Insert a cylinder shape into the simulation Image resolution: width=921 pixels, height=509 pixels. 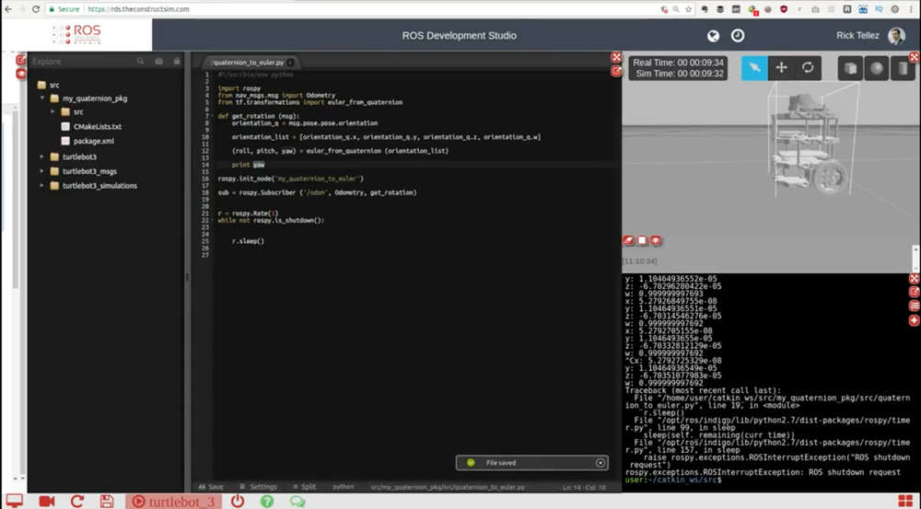903,68
